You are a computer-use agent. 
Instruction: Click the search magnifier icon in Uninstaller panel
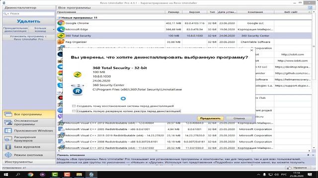[x=5, y=14]
